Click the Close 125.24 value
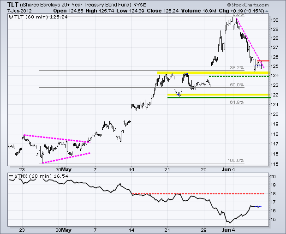Screen dimensions: 286x234 [163, 11]
